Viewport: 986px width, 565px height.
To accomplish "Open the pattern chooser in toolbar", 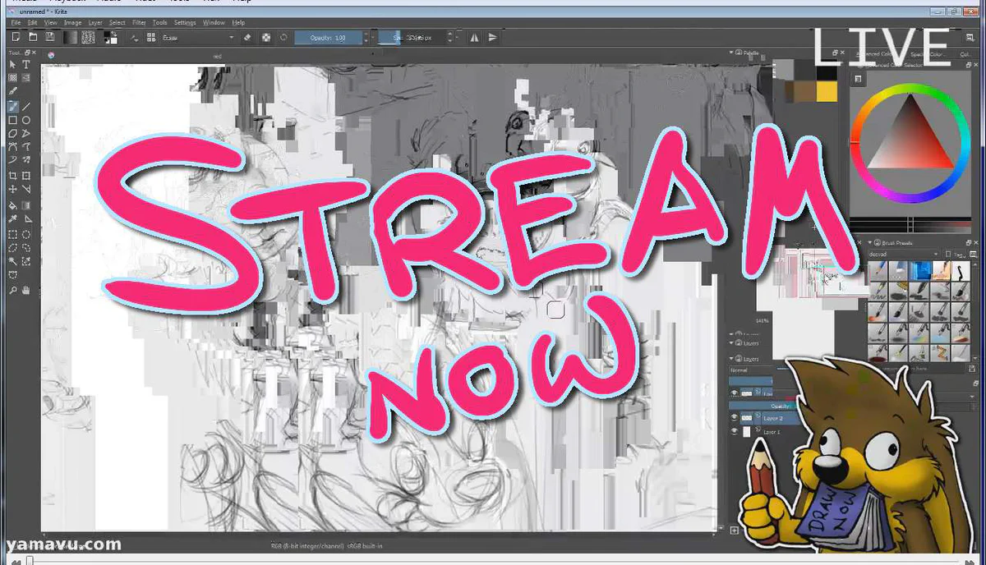I will (86, 37).
